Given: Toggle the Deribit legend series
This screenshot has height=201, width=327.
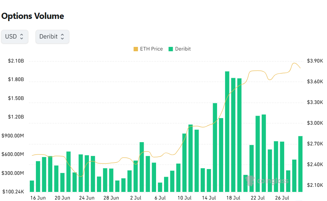Looking at the screenshot, I should coord(180,49).
